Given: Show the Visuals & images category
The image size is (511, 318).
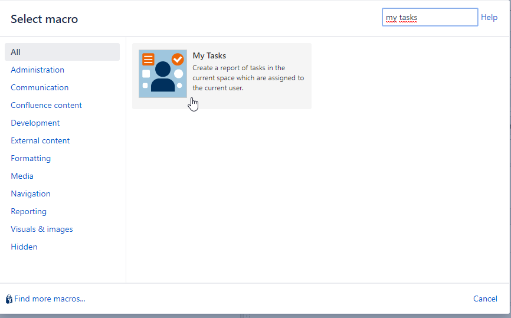Looking at the screenshot, I should 42,229.
